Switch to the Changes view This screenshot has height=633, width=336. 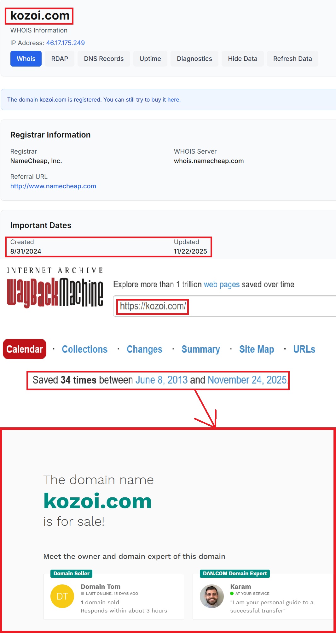tap(144, 349)
